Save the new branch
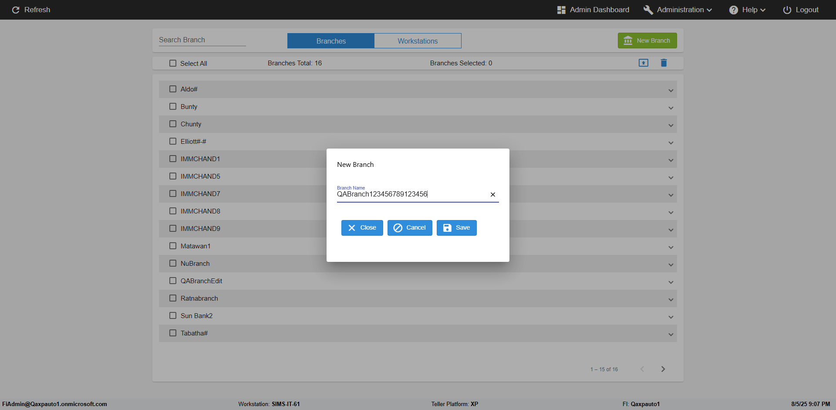The width and height of the screenshot is (836, 410). [x=457, y=228]
